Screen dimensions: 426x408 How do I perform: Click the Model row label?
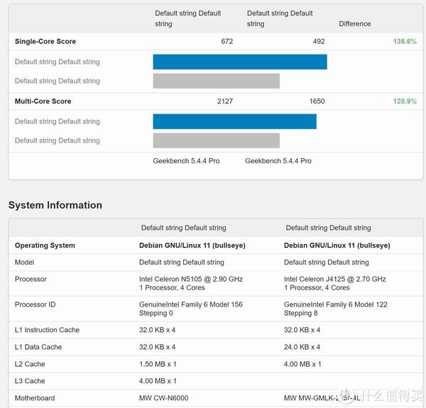click(x=24, y=263)
